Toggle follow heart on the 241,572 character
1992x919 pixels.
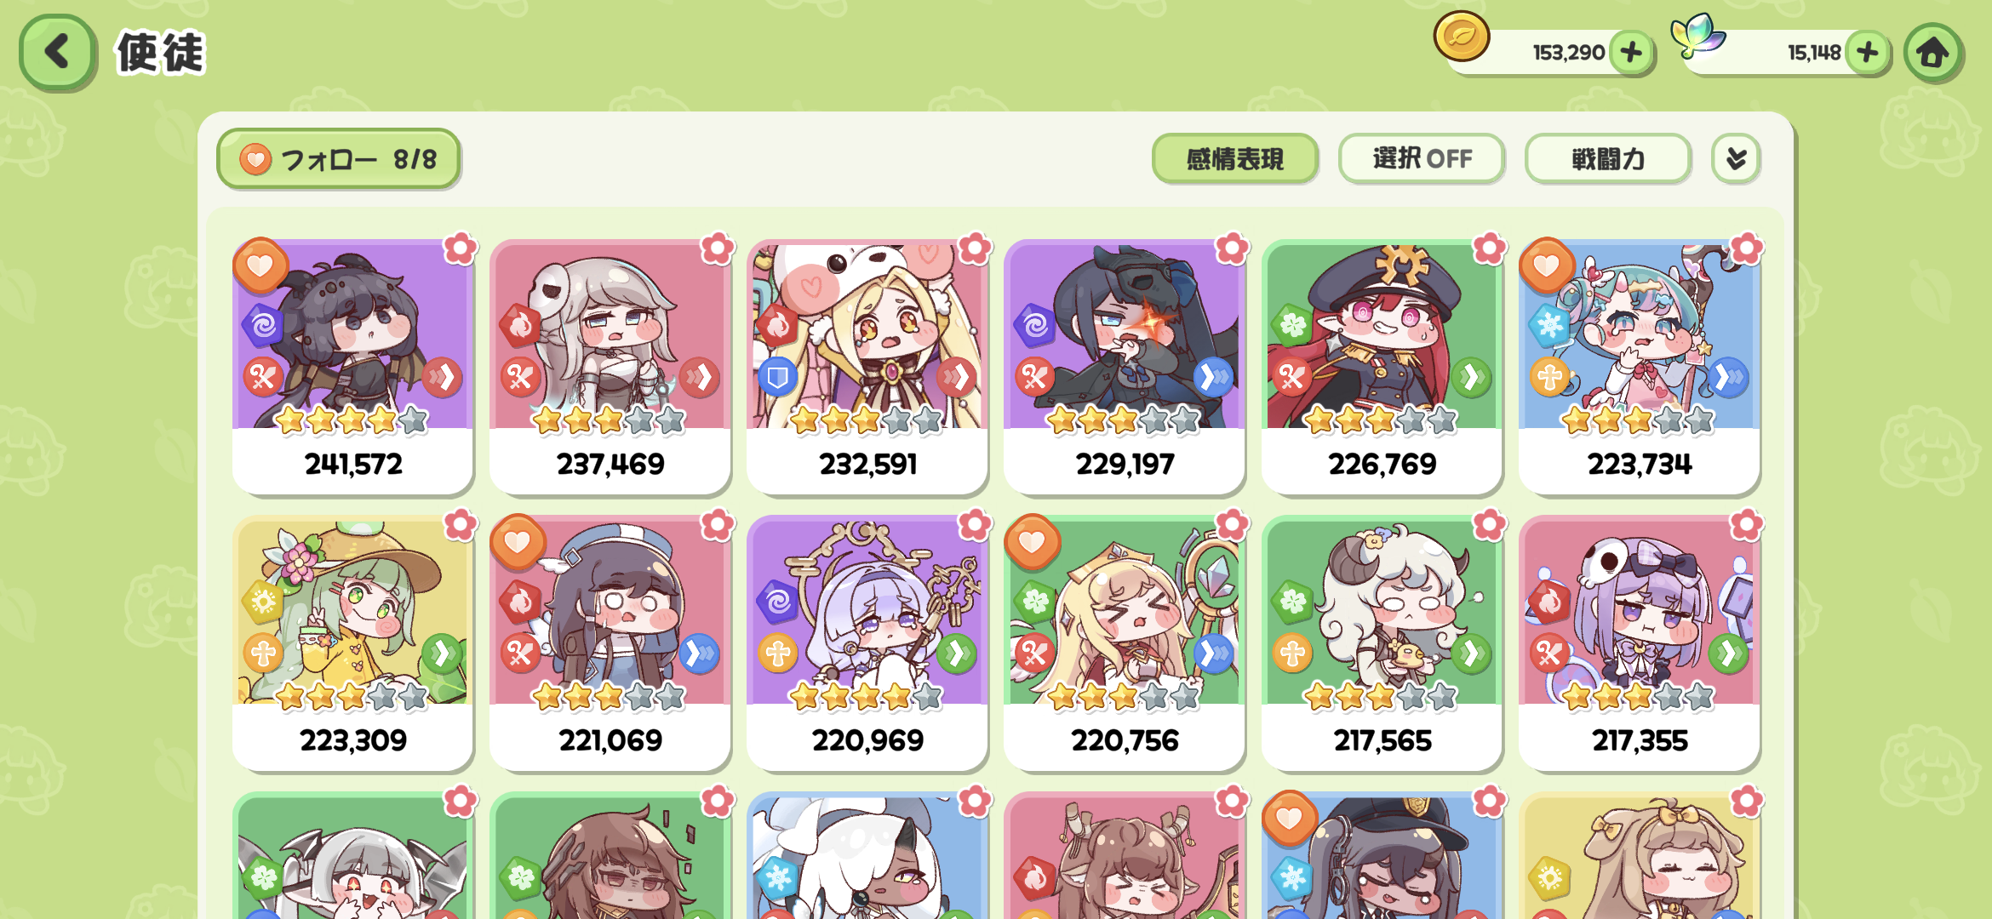pos(260,265)
